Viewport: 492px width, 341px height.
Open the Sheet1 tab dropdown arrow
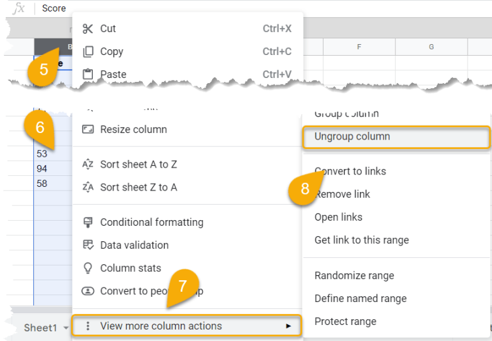coord(66,328)
